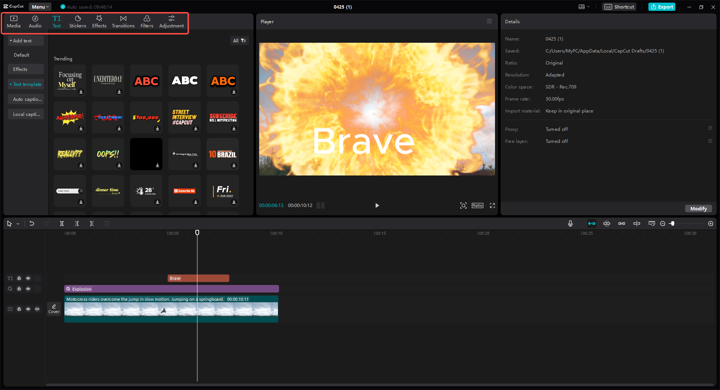This screenshot has width=720, height=390.
Task: Open the Media import panel
Action: 13,21
